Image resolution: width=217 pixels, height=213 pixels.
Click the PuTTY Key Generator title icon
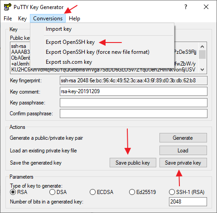click(x=7, y=7)
